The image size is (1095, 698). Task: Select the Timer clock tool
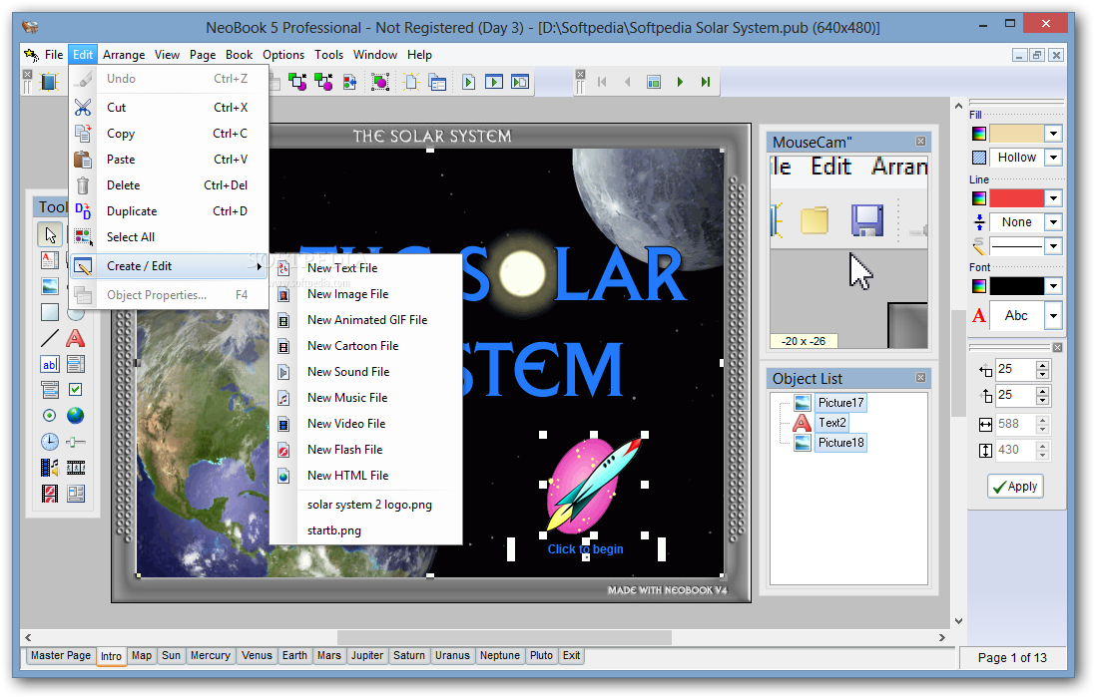pos(50,442)
